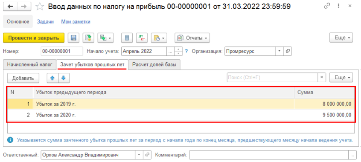Select Зачет убытков прошлых лет tab
Image resolution: width=361 pixels, height=162 pixels.
click(x=92, y=65)
